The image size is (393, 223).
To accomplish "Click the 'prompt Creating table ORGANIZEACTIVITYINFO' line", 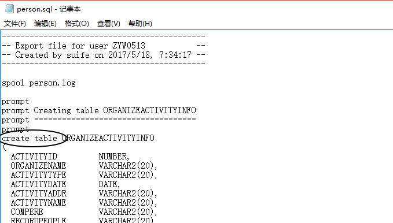I will [99, 110].
